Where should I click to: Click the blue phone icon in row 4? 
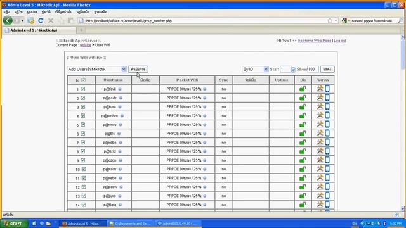pos(327,115)
